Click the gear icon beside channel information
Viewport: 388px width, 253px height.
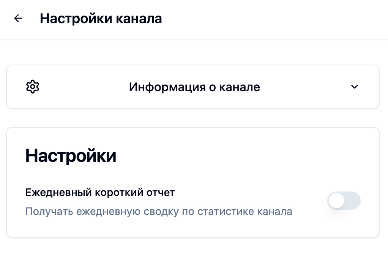coord(33,87)
